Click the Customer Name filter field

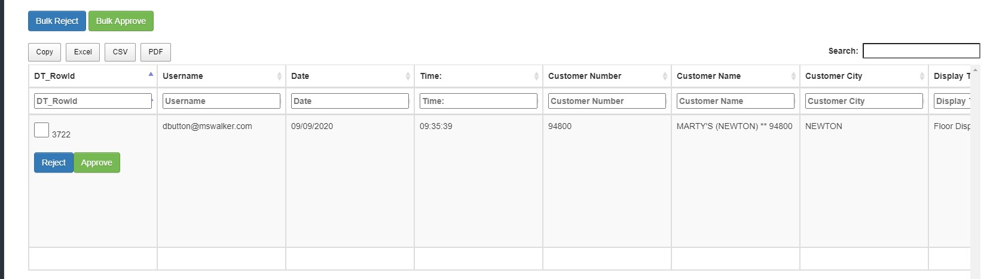[x=735, y=101]
